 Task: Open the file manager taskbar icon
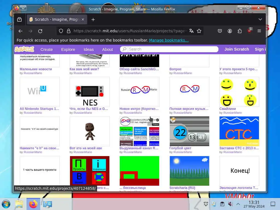tap(19, 204)
